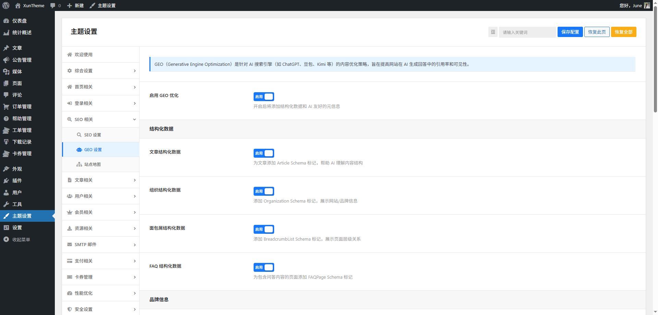This screenshot has width=658, height=315.
Task: Click the 插件 plugin icon in sidebar
Action: (x=6, y=181)
